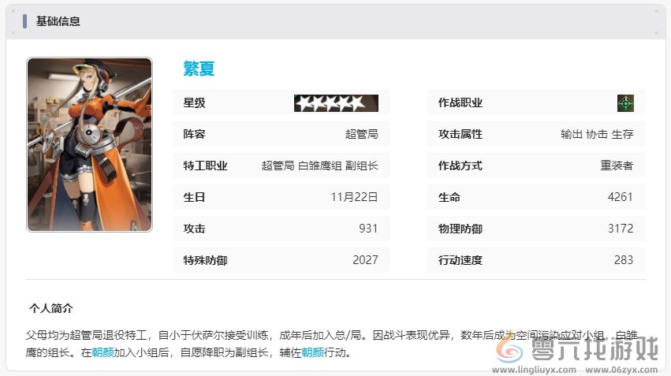The image size is (671, 376).
Task: Click the blue bar beside 基础信息
Action: [x=25, y=21]
